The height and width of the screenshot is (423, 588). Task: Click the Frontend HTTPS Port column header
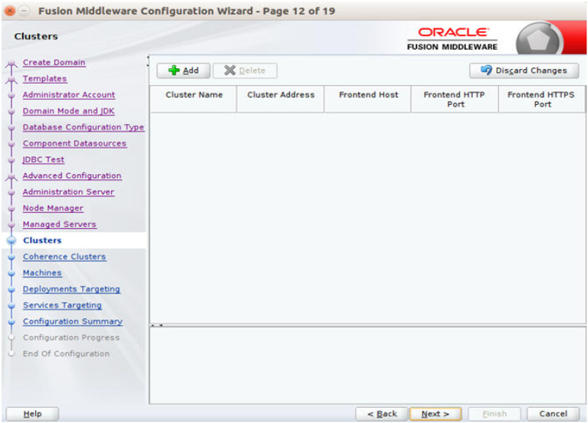point(541,99)
